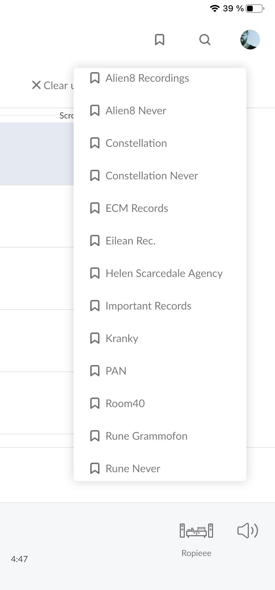
Task: Click the search magnifier icon
Action: (205, 40)
